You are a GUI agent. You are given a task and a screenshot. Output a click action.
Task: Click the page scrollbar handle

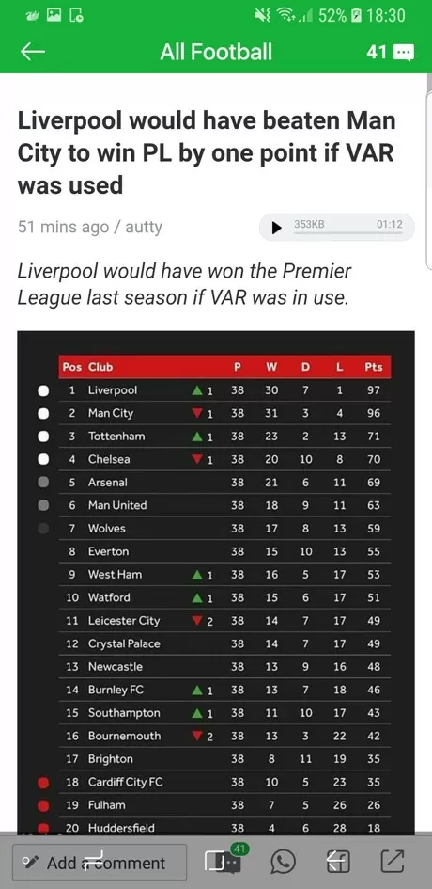point(428,170)
